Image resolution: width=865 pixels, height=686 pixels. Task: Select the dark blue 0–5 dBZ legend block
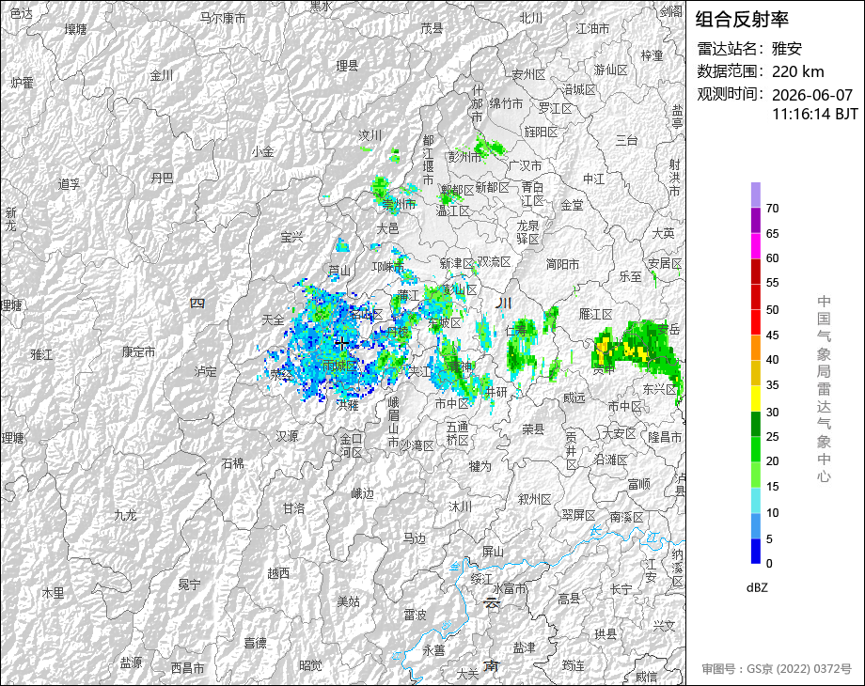coord(756,551)
